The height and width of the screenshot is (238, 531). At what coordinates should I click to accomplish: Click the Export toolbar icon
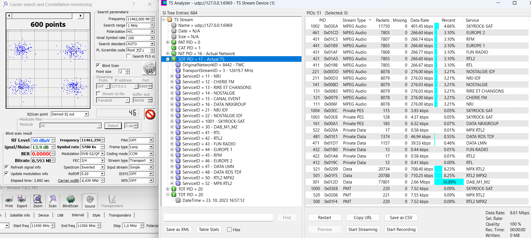coord(22,199)
